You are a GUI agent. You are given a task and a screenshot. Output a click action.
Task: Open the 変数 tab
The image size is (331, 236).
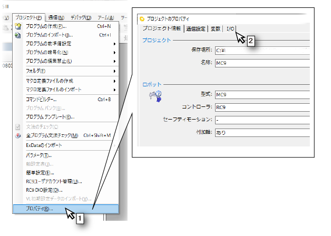pos(216,28)
